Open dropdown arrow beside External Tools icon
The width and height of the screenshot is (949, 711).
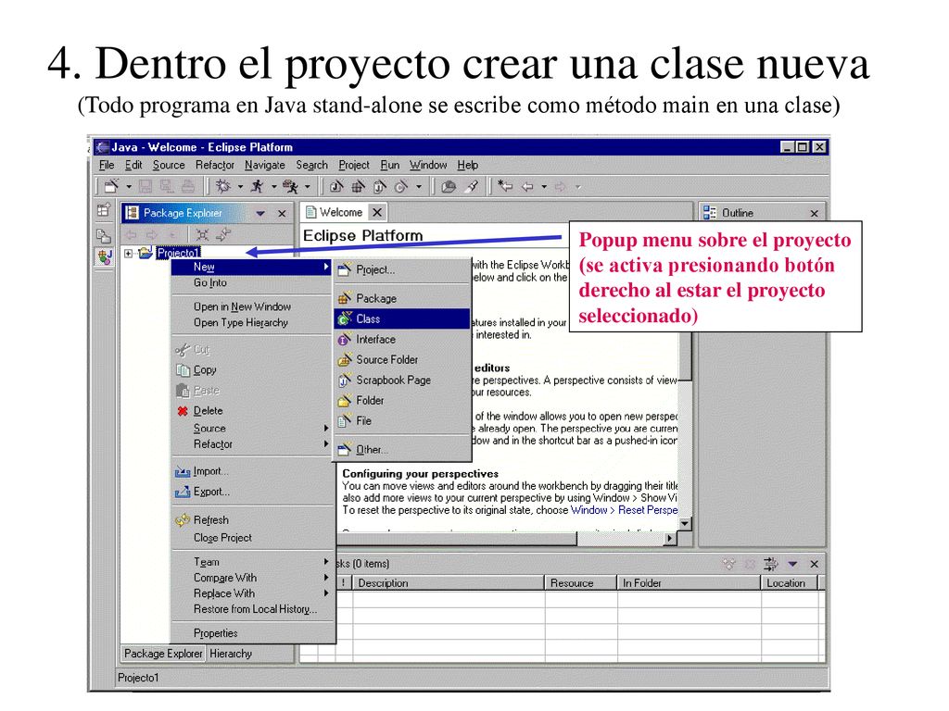(308, 187)
